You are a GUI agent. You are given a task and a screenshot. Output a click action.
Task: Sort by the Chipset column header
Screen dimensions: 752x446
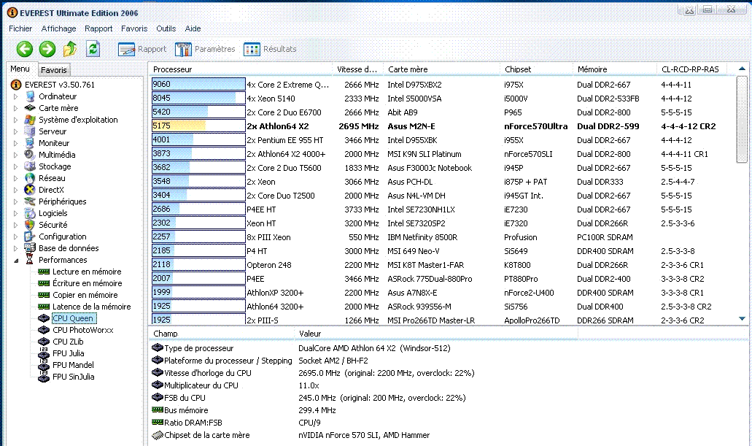pos(537,69)
